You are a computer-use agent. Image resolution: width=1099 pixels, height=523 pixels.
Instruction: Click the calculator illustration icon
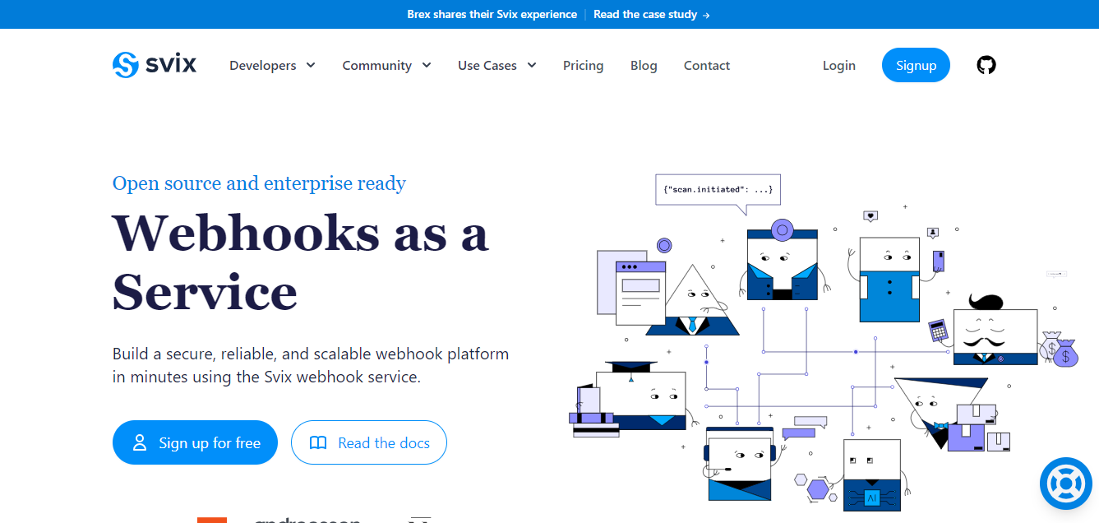(x=939, y=331)
